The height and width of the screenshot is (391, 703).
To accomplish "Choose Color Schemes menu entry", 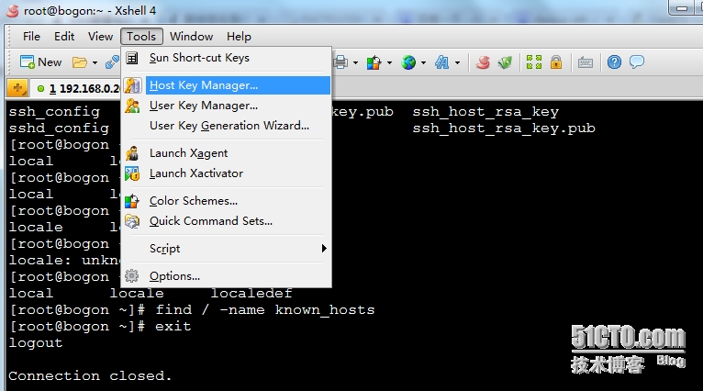I will pos(227,200).
